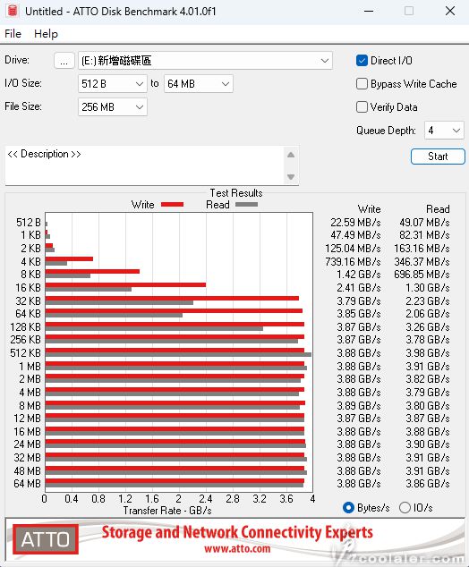Click the Test Results heading

[x=236, y=193]
